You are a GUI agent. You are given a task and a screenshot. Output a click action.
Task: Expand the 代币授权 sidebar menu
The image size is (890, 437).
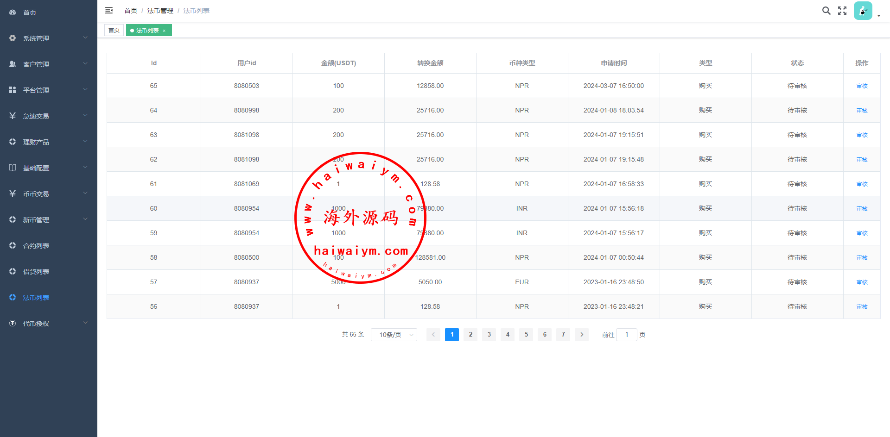[49, 323]
